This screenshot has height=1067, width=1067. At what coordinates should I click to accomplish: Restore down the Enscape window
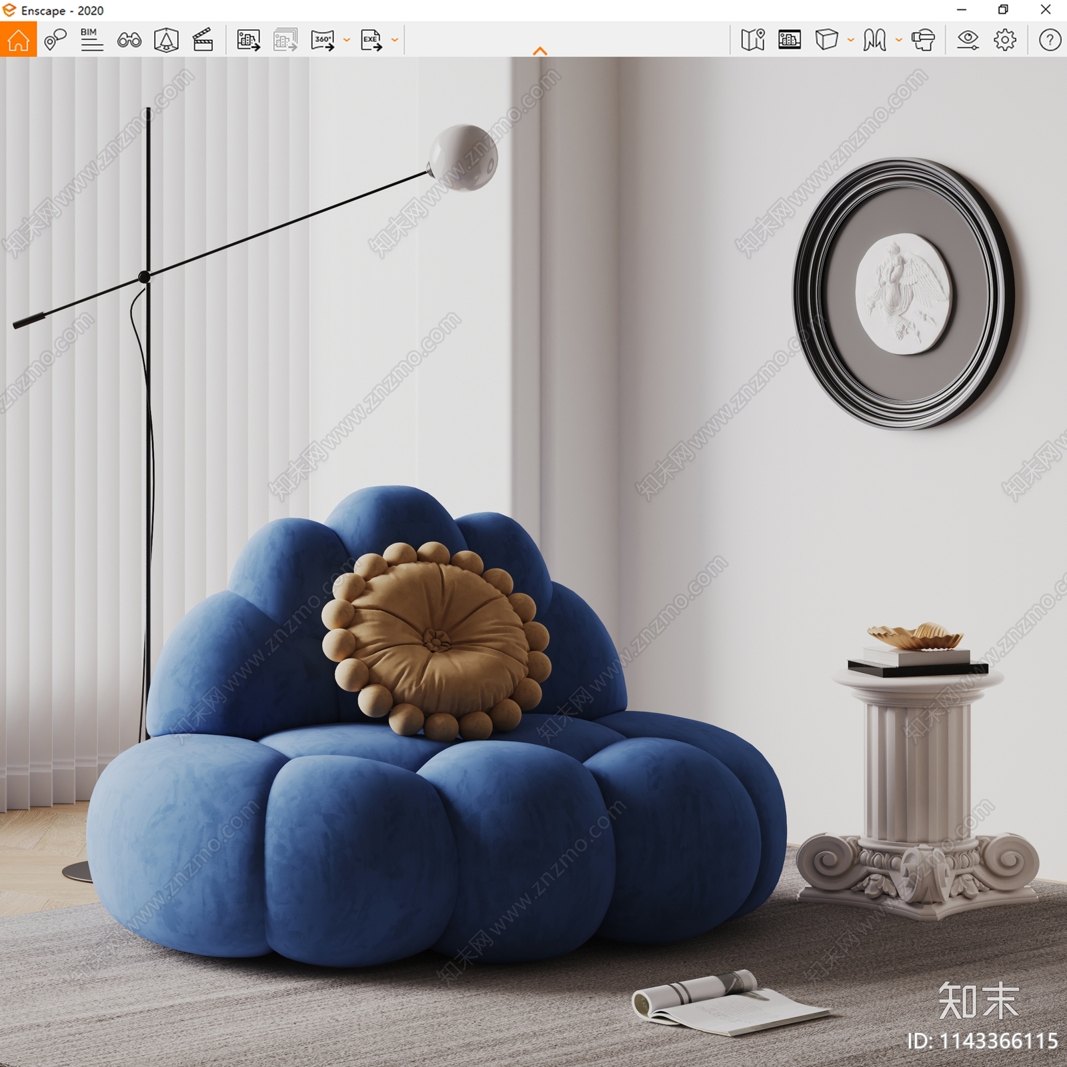pos(1003,10)
